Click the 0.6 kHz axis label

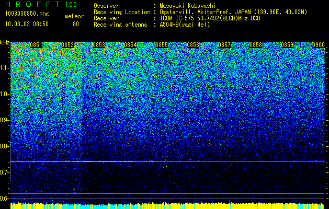pyautogui.click(x=5, y=199)
